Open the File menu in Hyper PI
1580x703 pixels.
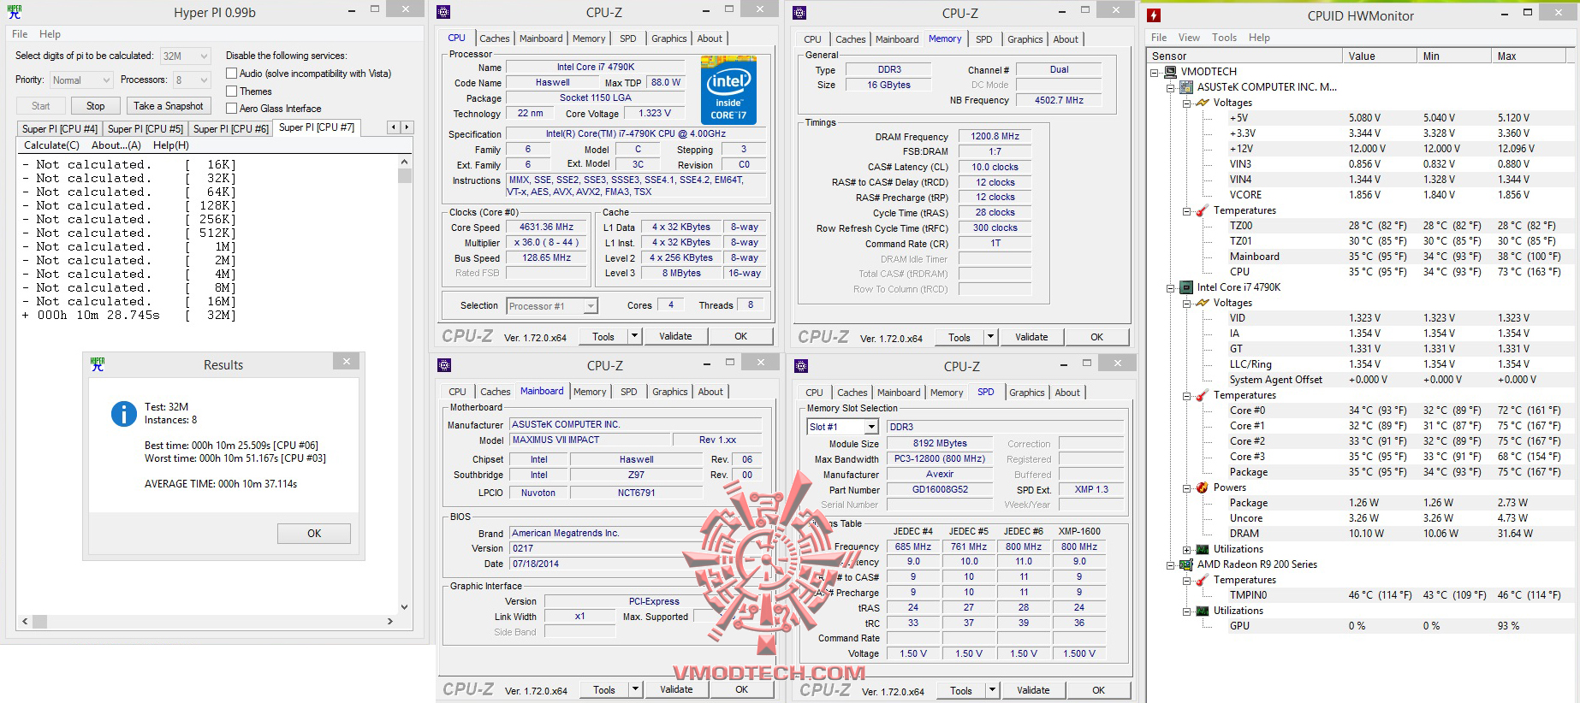(x=20, y=34)
